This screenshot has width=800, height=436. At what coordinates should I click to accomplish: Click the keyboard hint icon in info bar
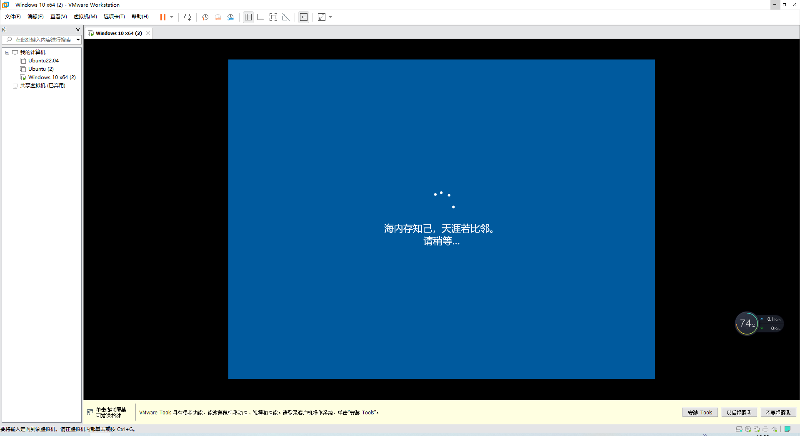pyautogui.click(x=90, y=412)
